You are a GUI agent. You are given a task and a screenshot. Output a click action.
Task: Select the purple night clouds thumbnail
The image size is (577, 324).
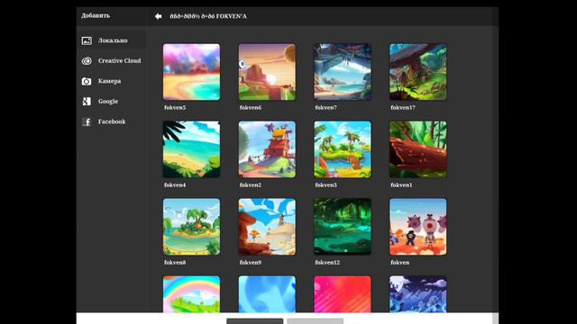tap(418, 294)
